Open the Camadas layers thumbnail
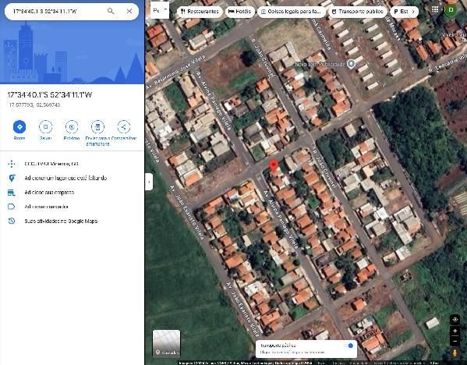 pyautogui.click(x=166, y=343)
